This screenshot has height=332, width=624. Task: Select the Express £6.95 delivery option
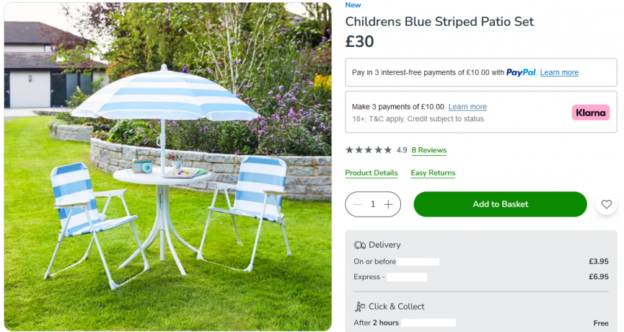click(481, 276)
